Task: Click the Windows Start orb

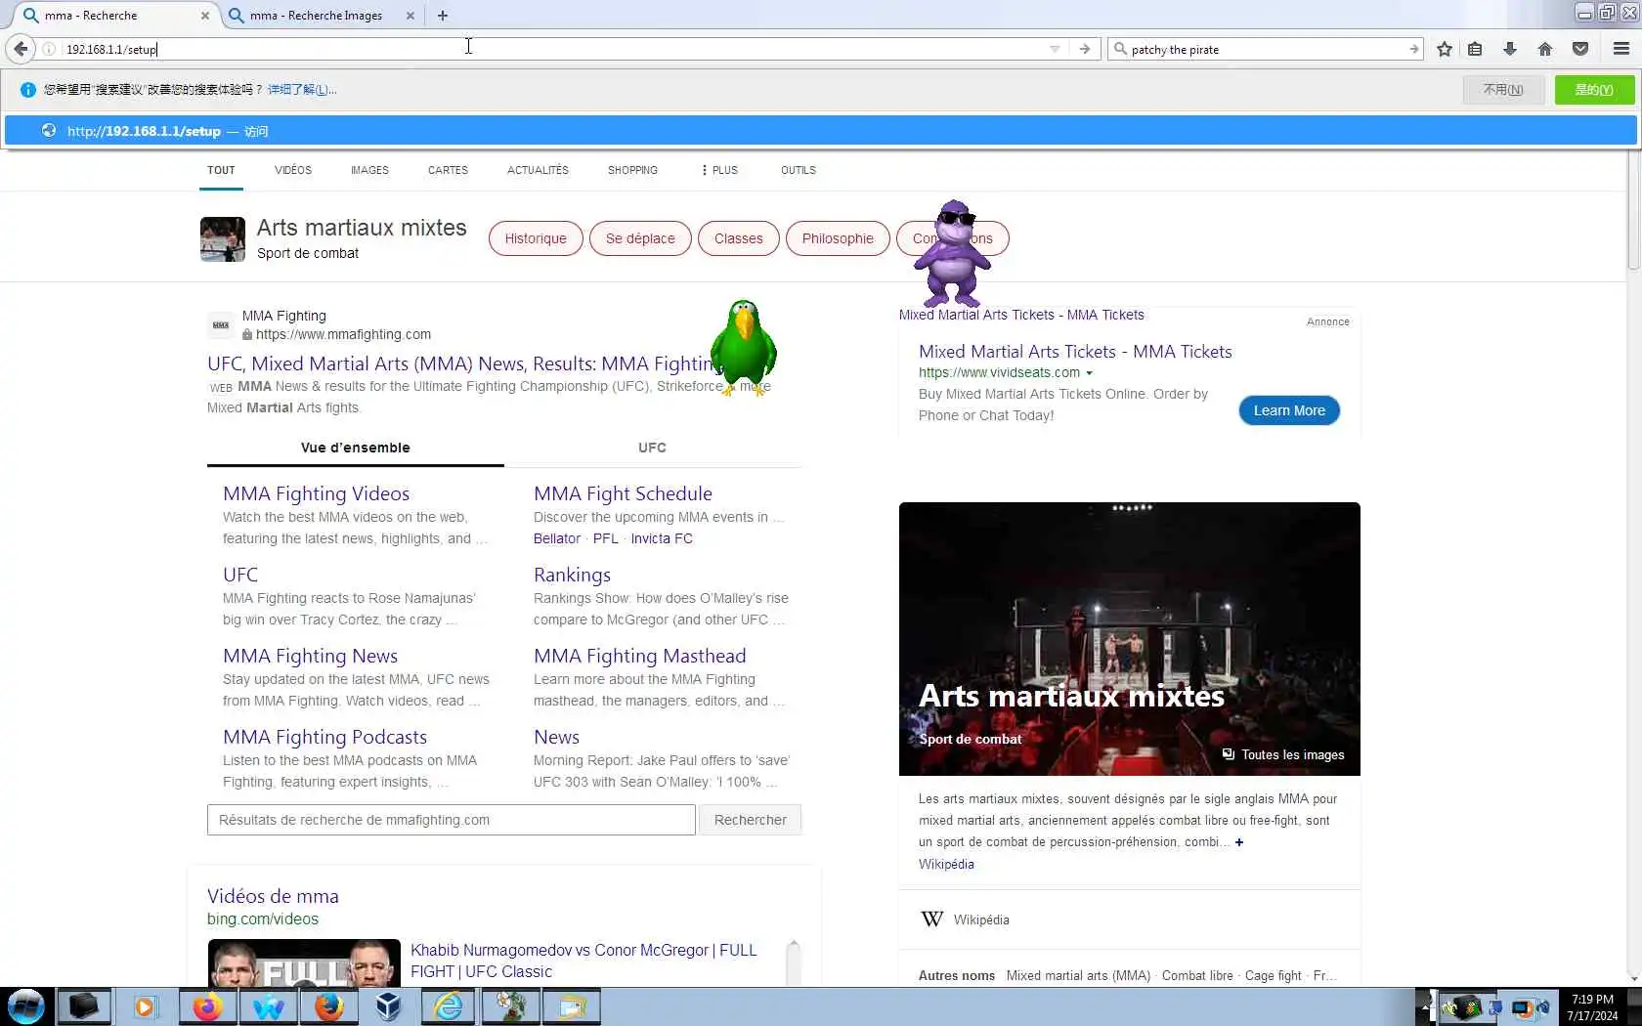Action: (x=26, y=1006)
